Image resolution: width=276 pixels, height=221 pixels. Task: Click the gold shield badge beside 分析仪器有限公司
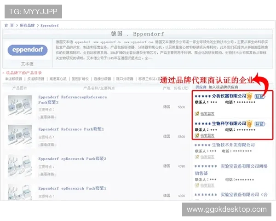pyautogui.click(x=249, y=96)
